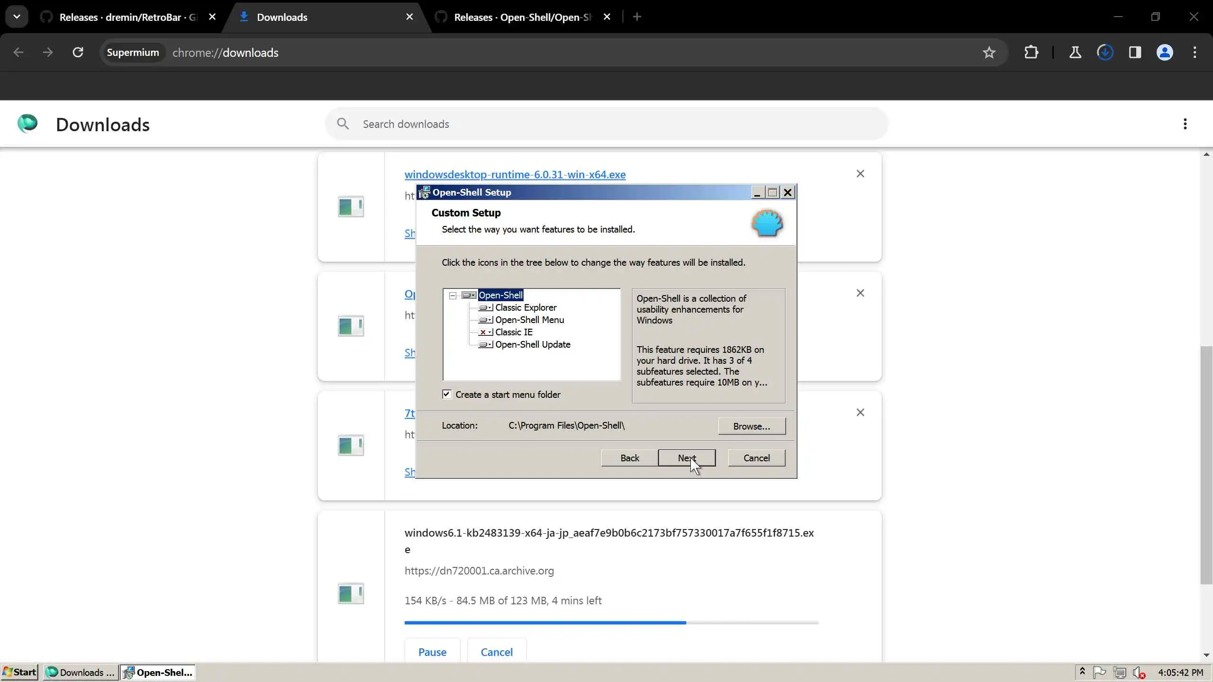Image resolution: width=1213 pixels, height=682 pixels.
Task: Click the Start button on taskbar
Action: click(20, 672)
